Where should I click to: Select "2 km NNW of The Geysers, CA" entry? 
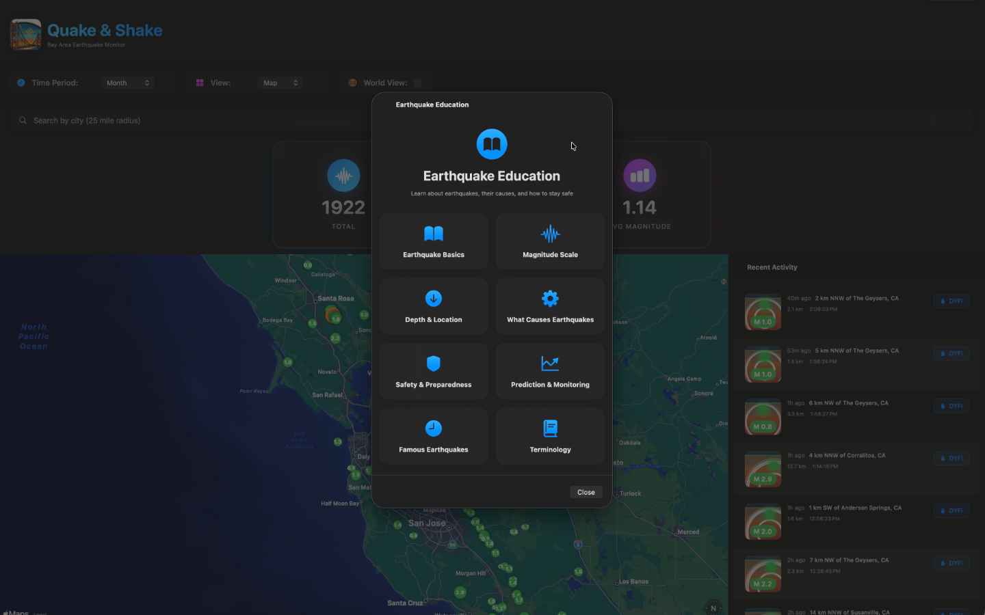(x=856, y=299)
